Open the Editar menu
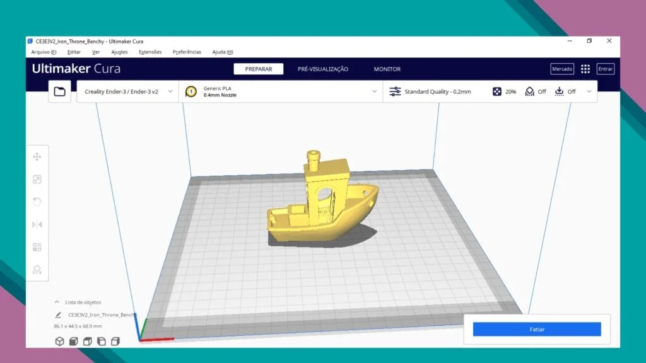 pos(74,52)
